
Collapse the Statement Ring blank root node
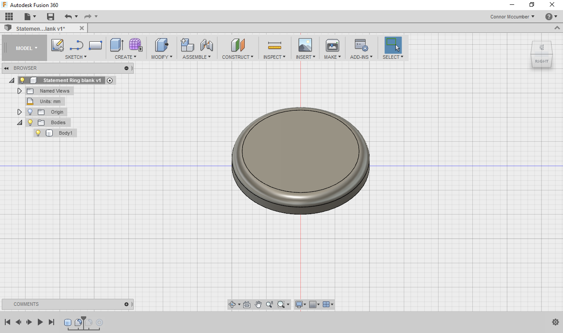(11, 81)
